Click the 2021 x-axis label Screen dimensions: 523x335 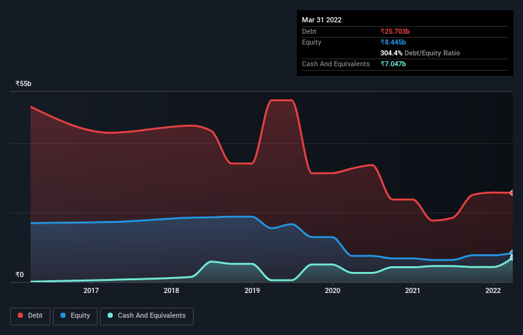(413, 290)
